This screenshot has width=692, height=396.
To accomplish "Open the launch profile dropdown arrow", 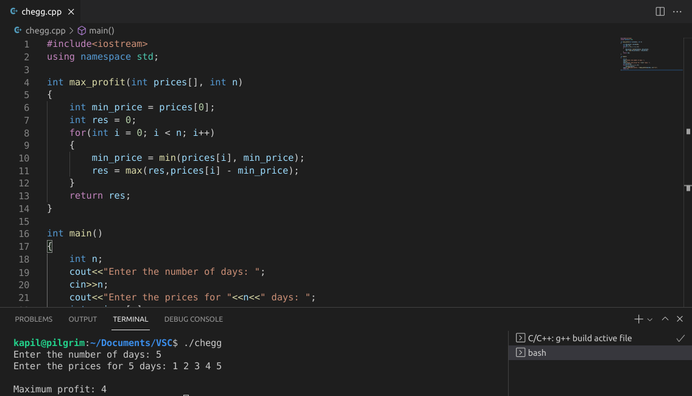I will pos(649,319).
